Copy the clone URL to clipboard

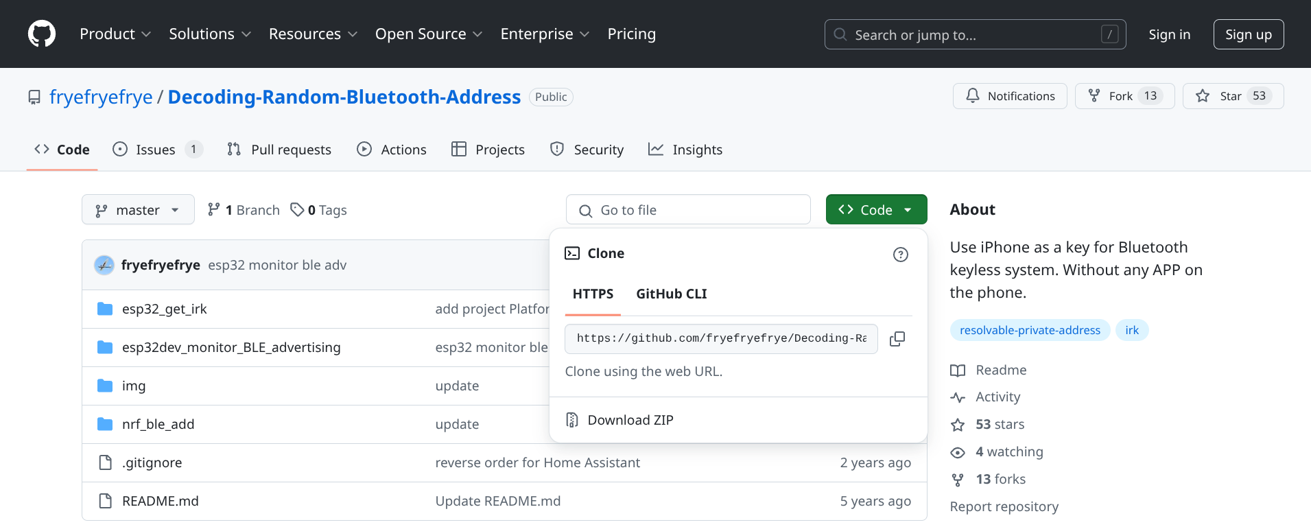[897, 339]
